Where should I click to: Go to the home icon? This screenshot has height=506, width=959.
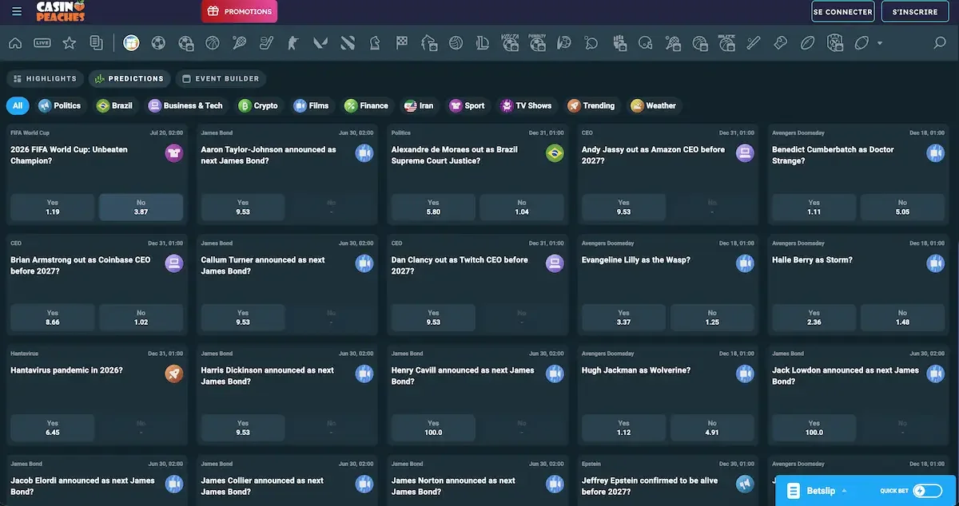[x=15, y=43]
